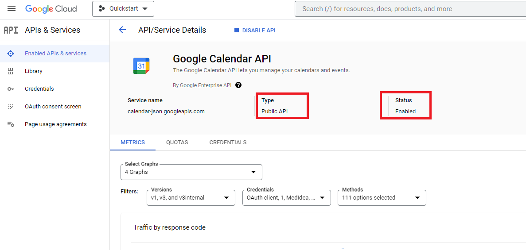This screenshot has height=250, width=526.
Task: Click the DISABLE API button
Action: pyautogui.click(x=255, y=30)
